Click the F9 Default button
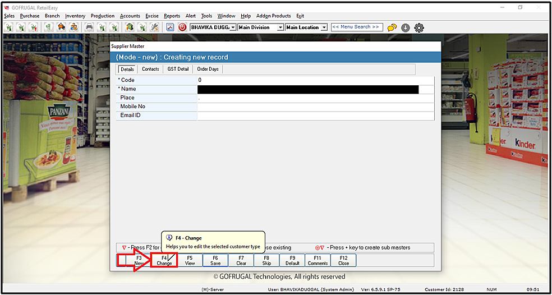Viewport: 552px width, 295px height. pyautogui.click(x=292, y=260)
